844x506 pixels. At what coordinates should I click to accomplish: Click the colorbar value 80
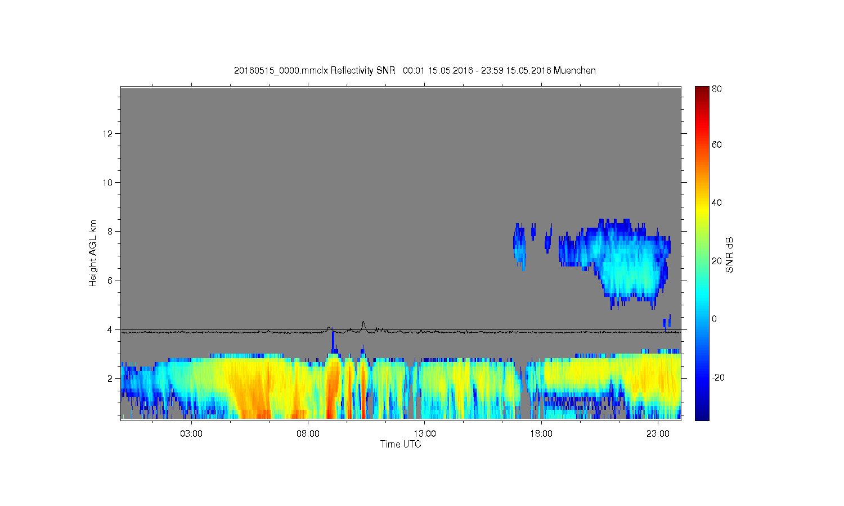point(717,89)
